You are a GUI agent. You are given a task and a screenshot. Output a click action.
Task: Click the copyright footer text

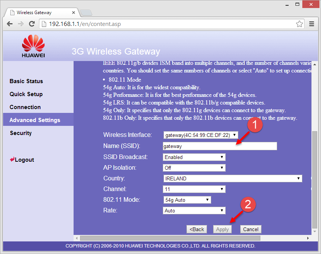[x=160, y=246]
